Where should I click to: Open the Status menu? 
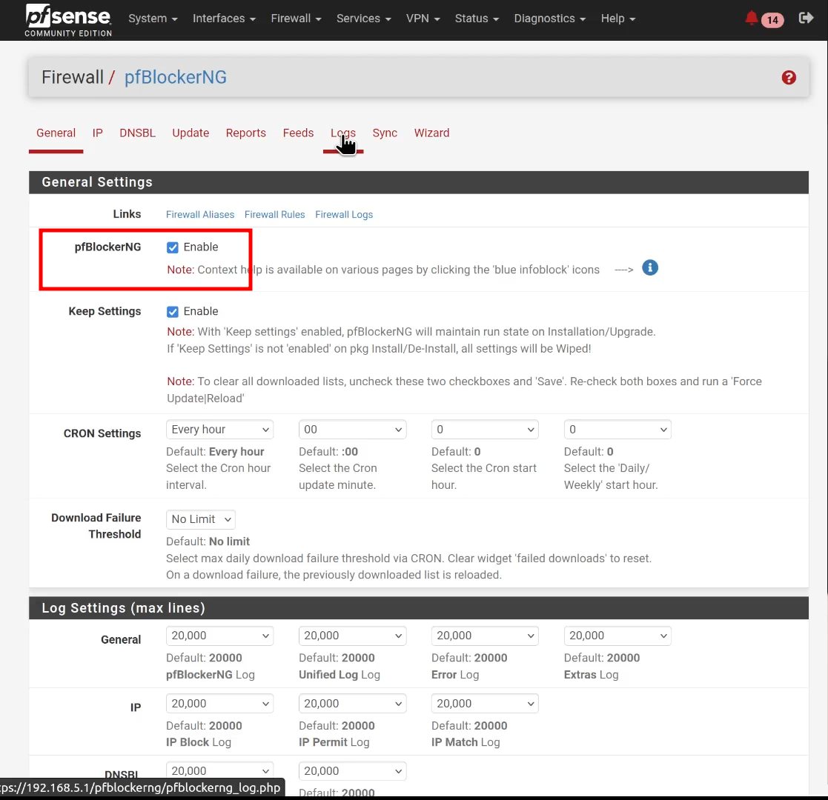click(477, 19)
